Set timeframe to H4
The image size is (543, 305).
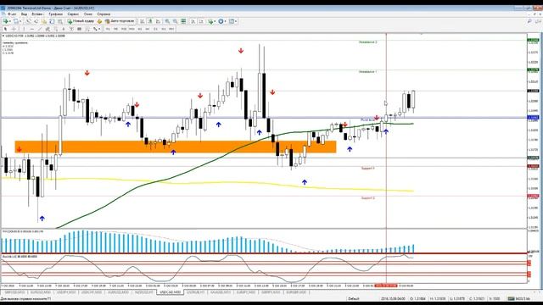point(148,29)
